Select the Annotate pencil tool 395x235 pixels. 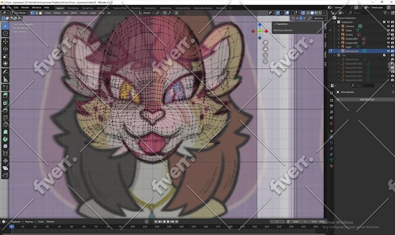[x=5, y=72]
